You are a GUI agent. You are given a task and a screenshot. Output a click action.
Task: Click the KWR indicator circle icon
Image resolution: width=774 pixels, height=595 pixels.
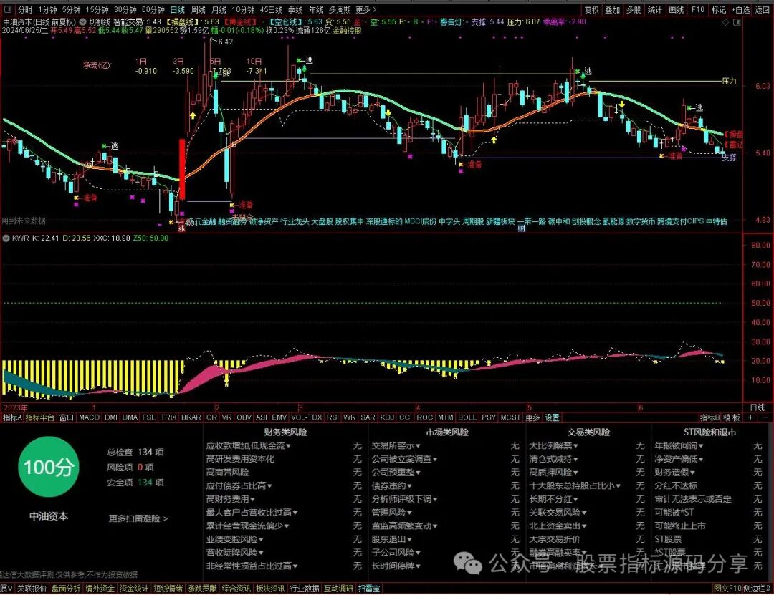click(x=6, y=238)
